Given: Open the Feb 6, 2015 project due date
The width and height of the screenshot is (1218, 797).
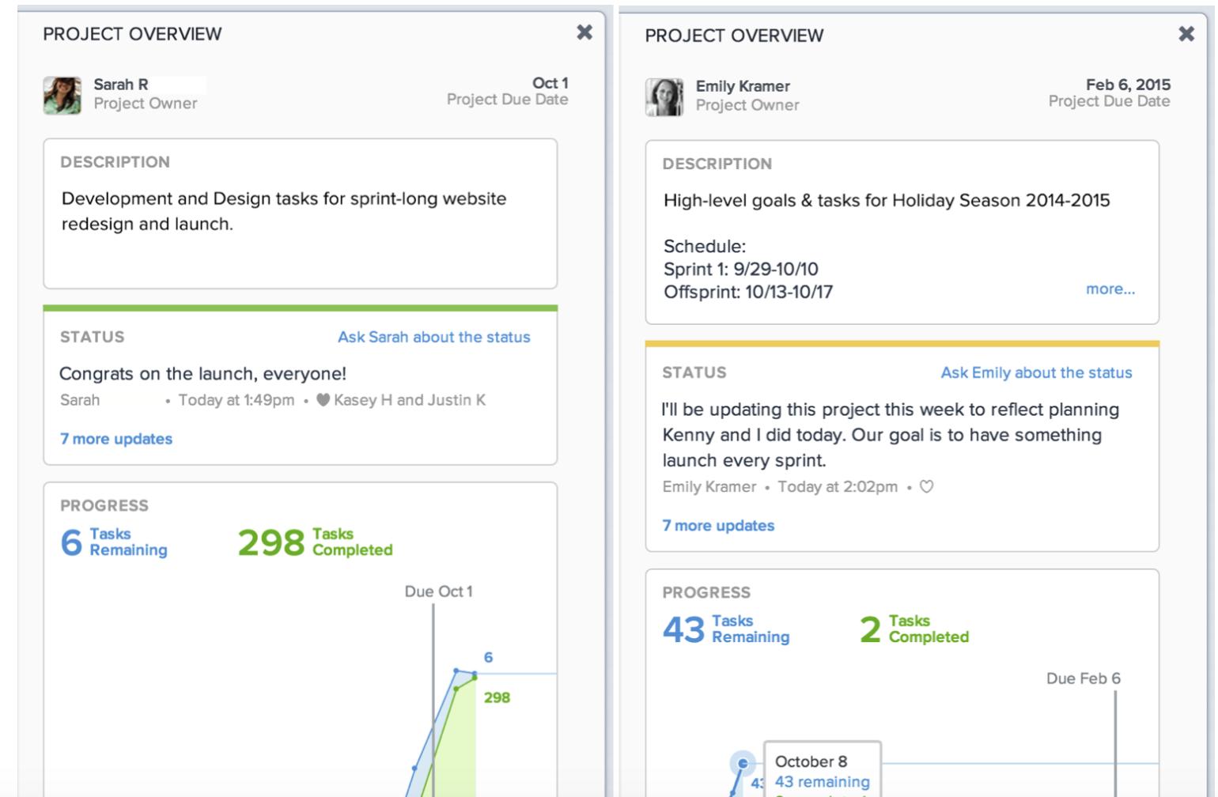Looking at the screenshot, I should point(1128,85).
